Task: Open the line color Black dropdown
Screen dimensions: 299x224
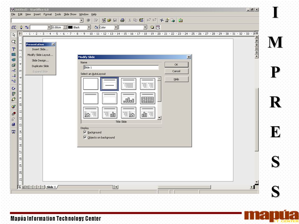Action: 89,27
